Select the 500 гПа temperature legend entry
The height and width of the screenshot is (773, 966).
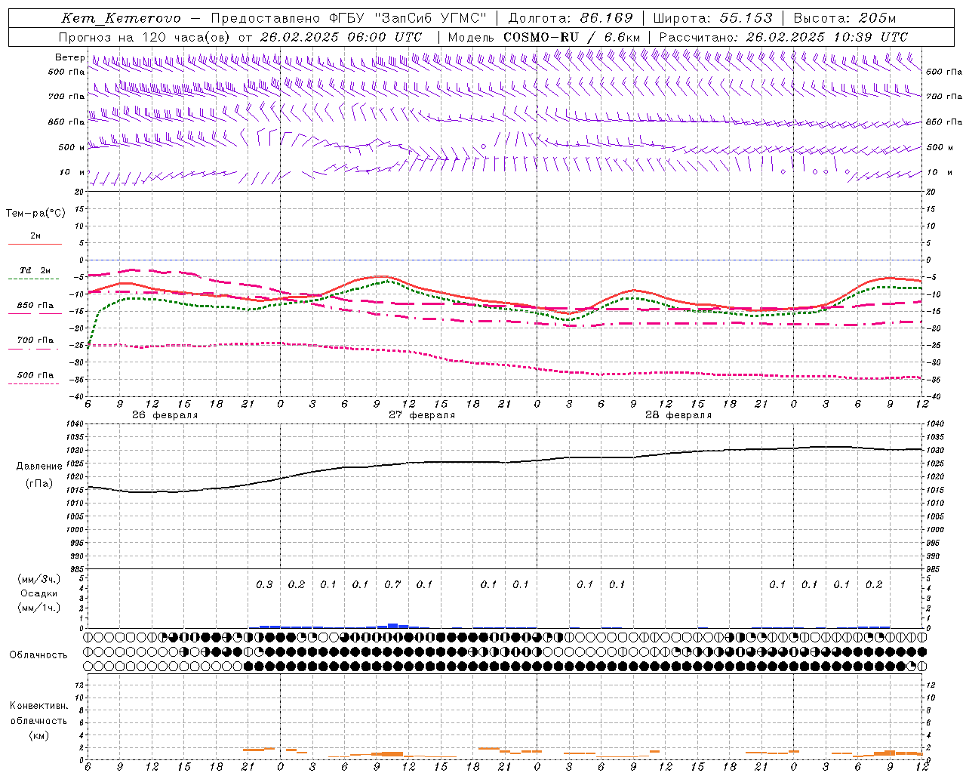click(35, 375)
